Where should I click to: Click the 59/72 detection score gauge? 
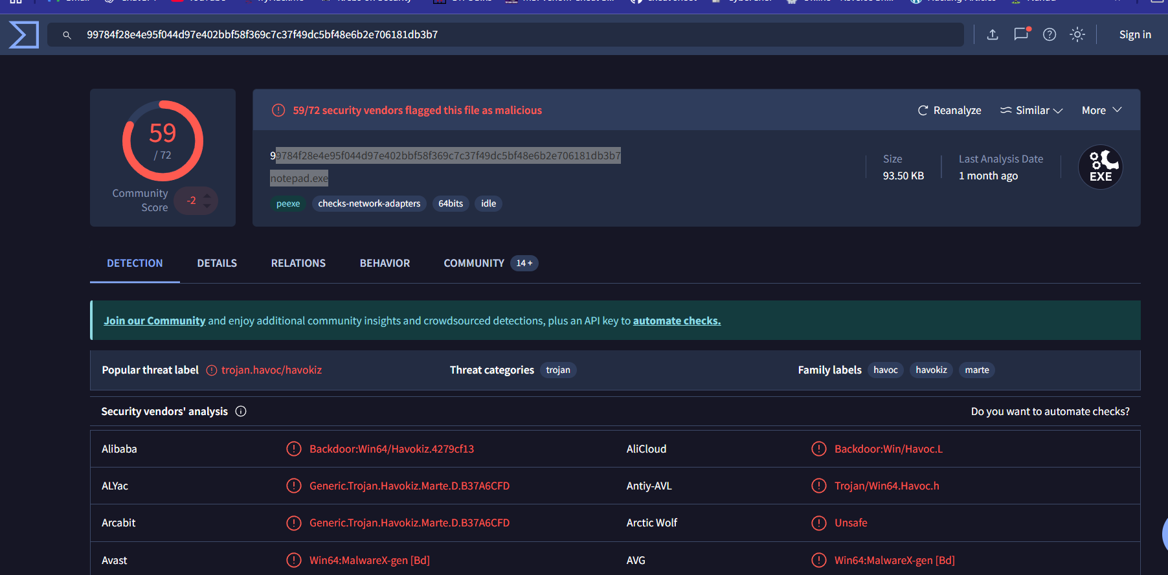tap(163, 141)
